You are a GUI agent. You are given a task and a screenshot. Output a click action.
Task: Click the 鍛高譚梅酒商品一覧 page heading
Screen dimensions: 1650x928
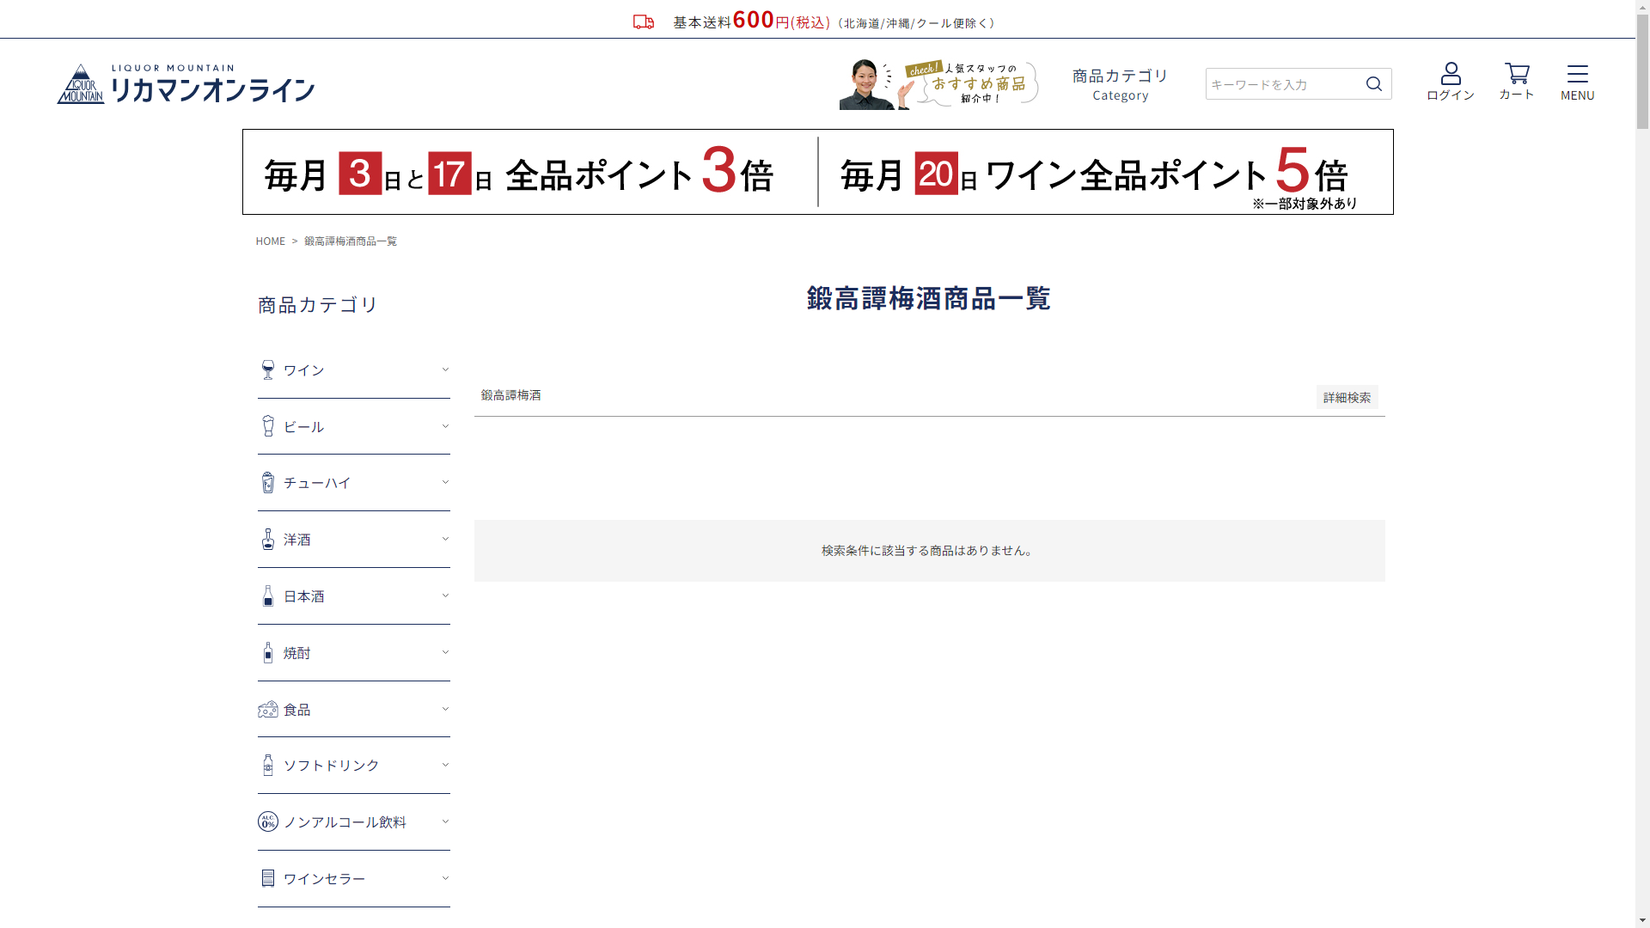point(929,298)
